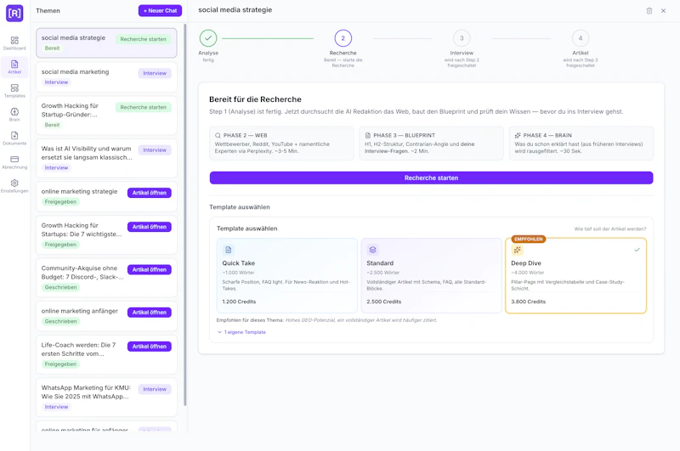Open Interview for Was ist AI Visibility

(155, 149)
